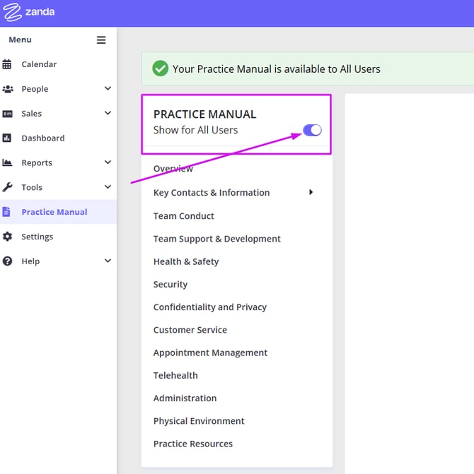Screen dimensions: 474x474
Task: Click the Help question mark icon
Action: click(x=8, y=261)
